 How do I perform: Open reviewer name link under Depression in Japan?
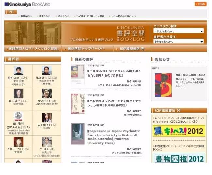coord(137,149)
